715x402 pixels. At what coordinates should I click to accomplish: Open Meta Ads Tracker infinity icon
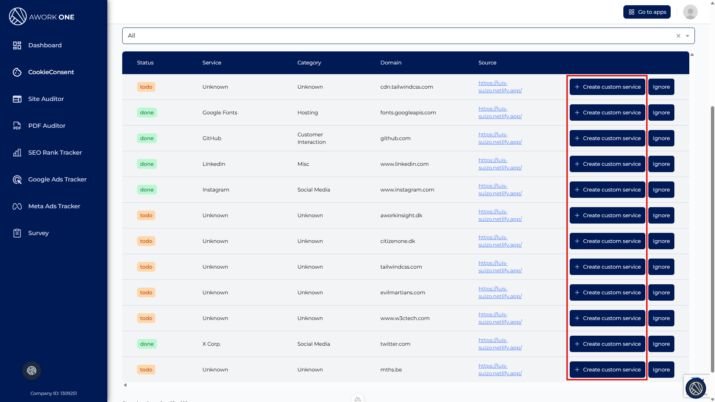click(x=17, y=206)
